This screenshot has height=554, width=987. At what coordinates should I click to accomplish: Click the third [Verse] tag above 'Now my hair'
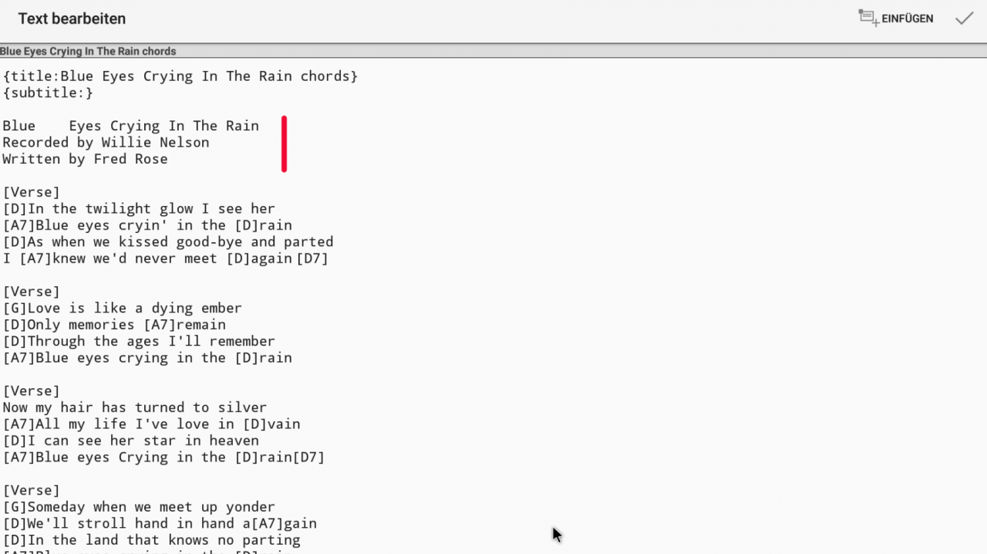(x=31, y=391)
